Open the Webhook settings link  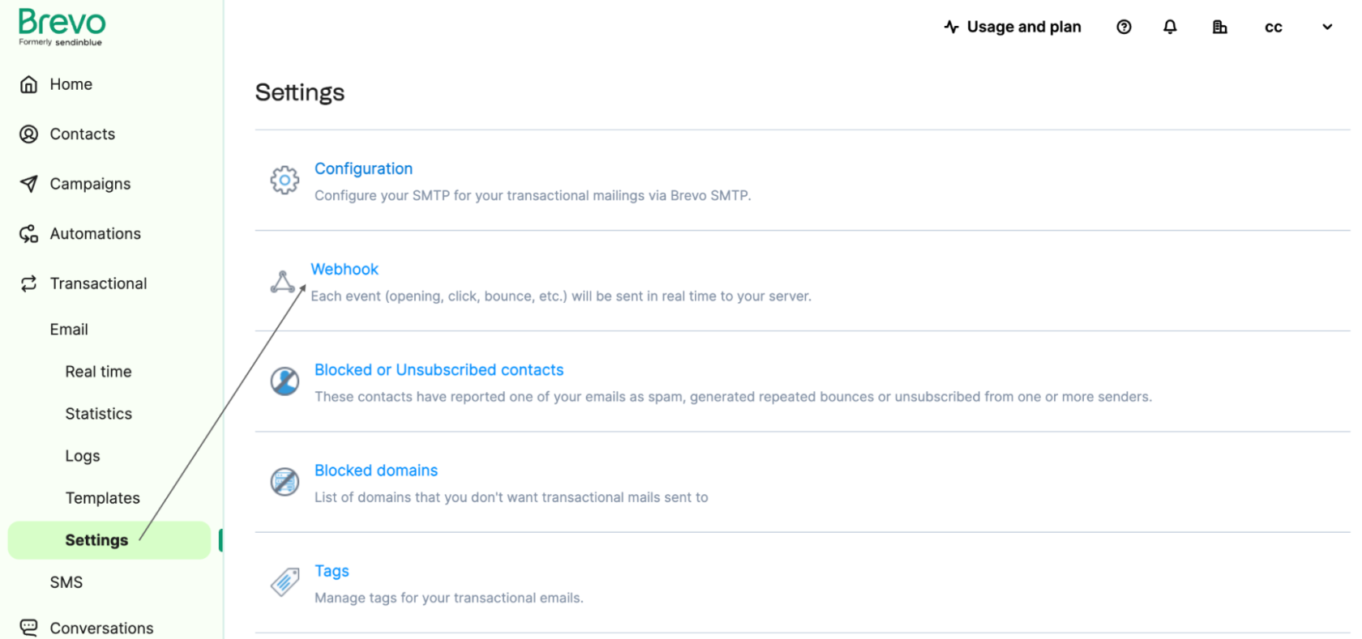point(345,269)
